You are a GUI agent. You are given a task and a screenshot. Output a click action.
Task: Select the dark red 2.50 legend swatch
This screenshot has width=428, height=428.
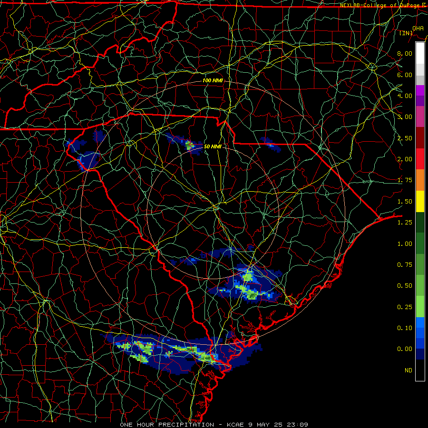coord(420,138)
